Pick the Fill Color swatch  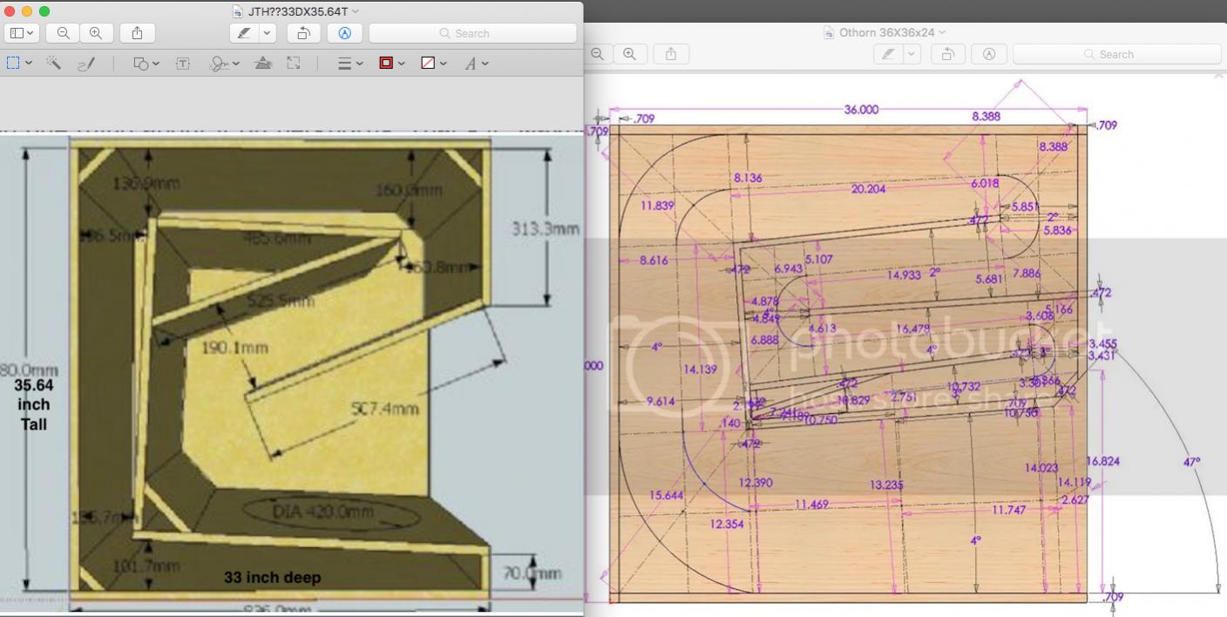click(x=428, y=63)
